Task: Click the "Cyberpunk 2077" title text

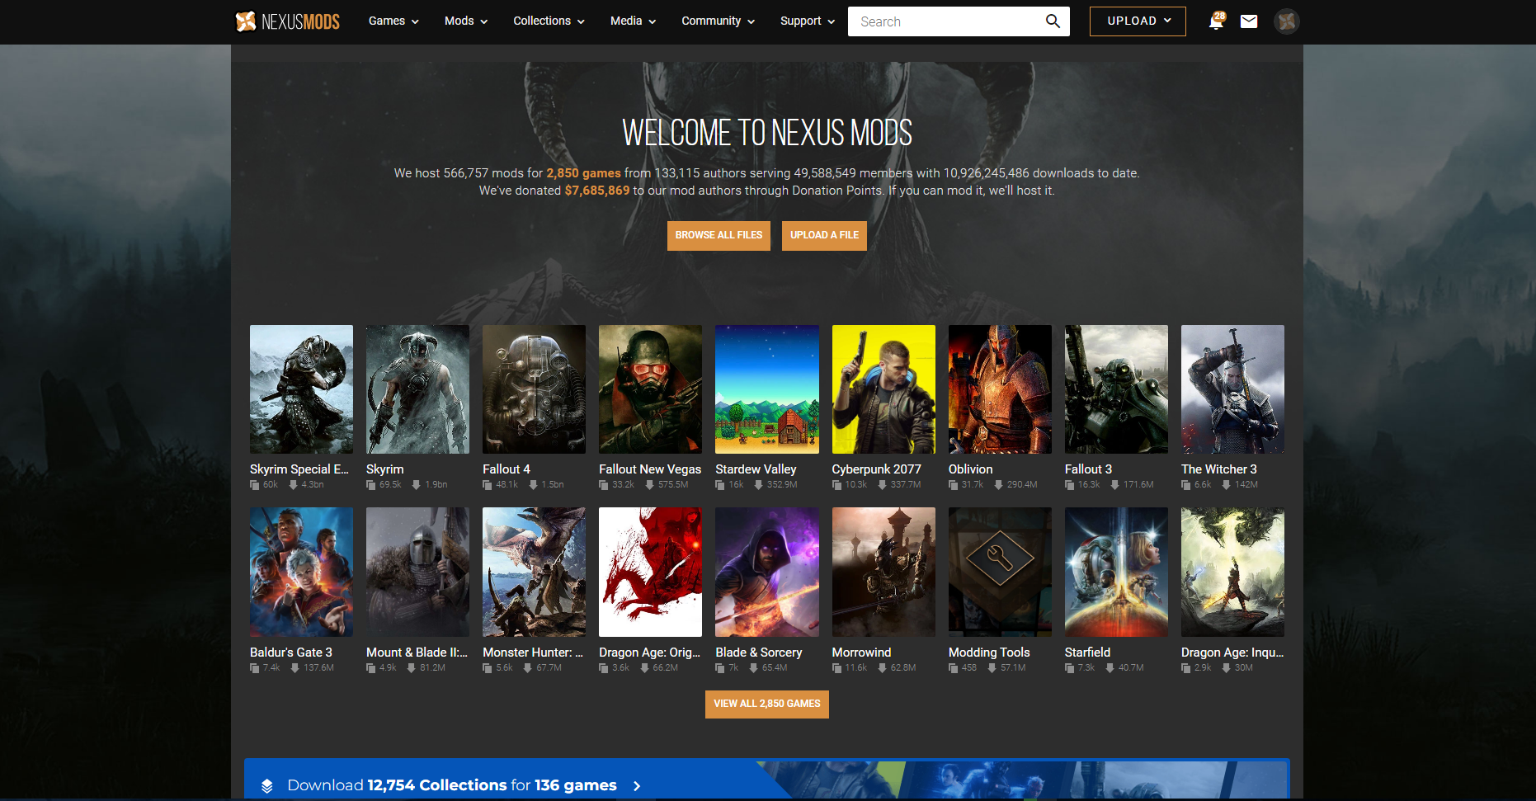Action: click(877, 469)
